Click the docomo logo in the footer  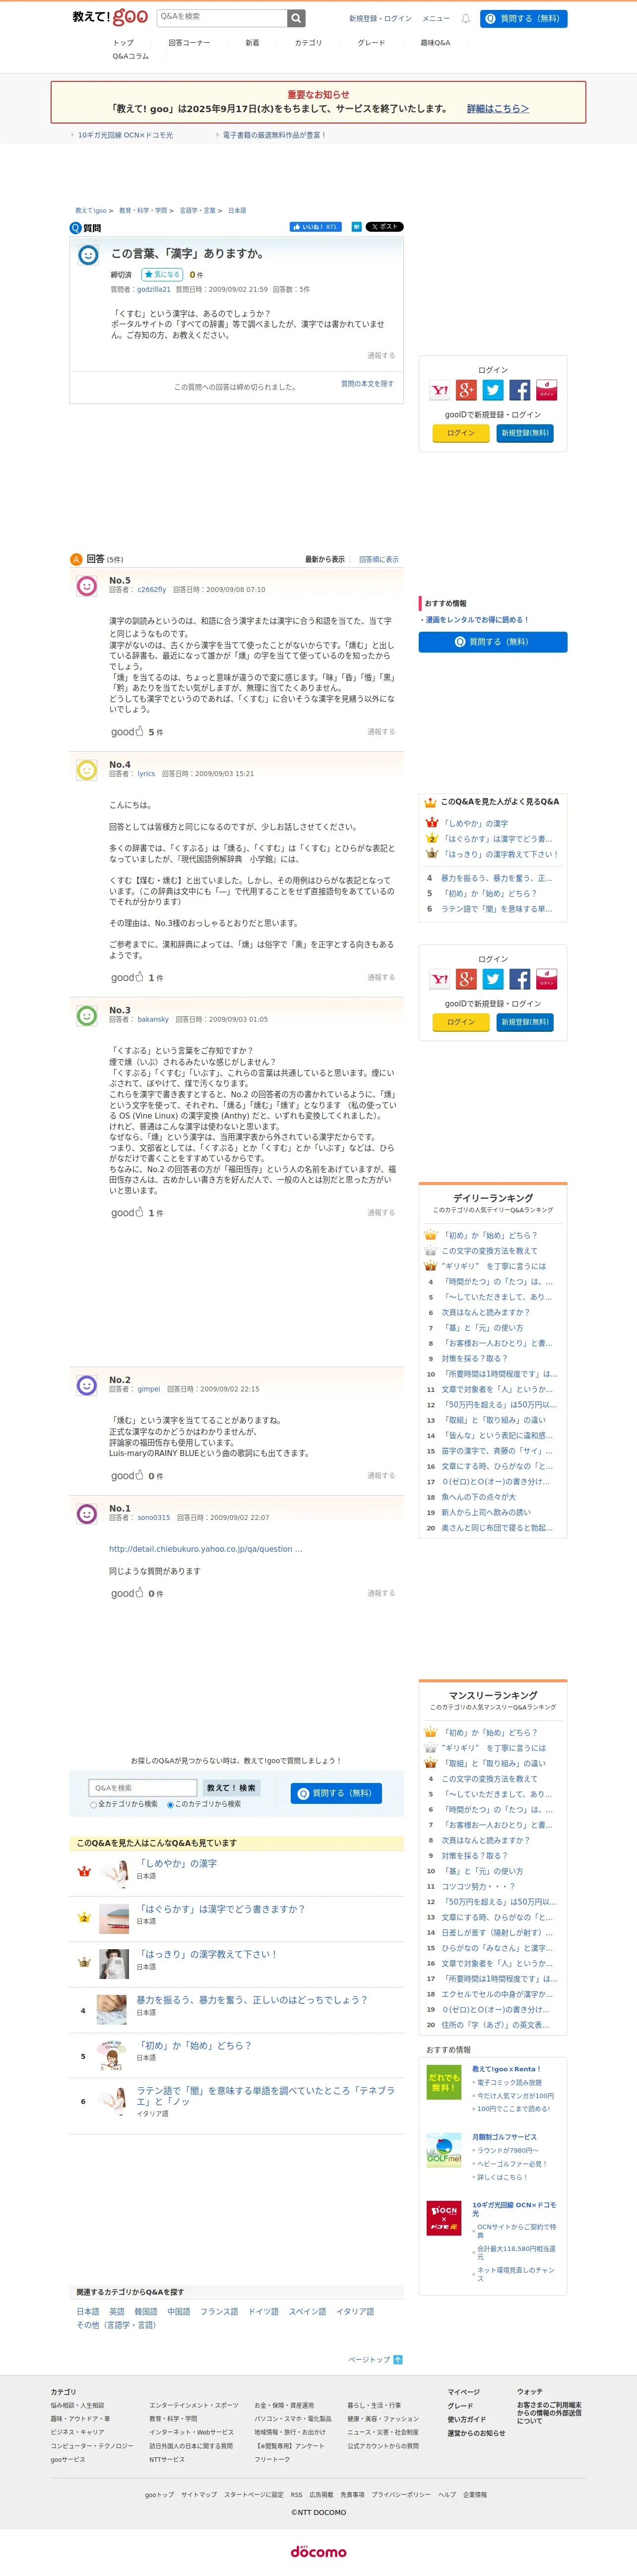pos(318,2552)
